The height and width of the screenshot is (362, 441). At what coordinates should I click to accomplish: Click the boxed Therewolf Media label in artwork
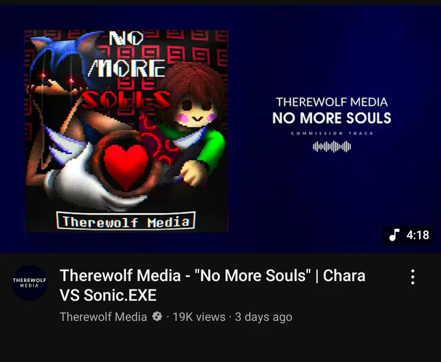tap(126, 221)
